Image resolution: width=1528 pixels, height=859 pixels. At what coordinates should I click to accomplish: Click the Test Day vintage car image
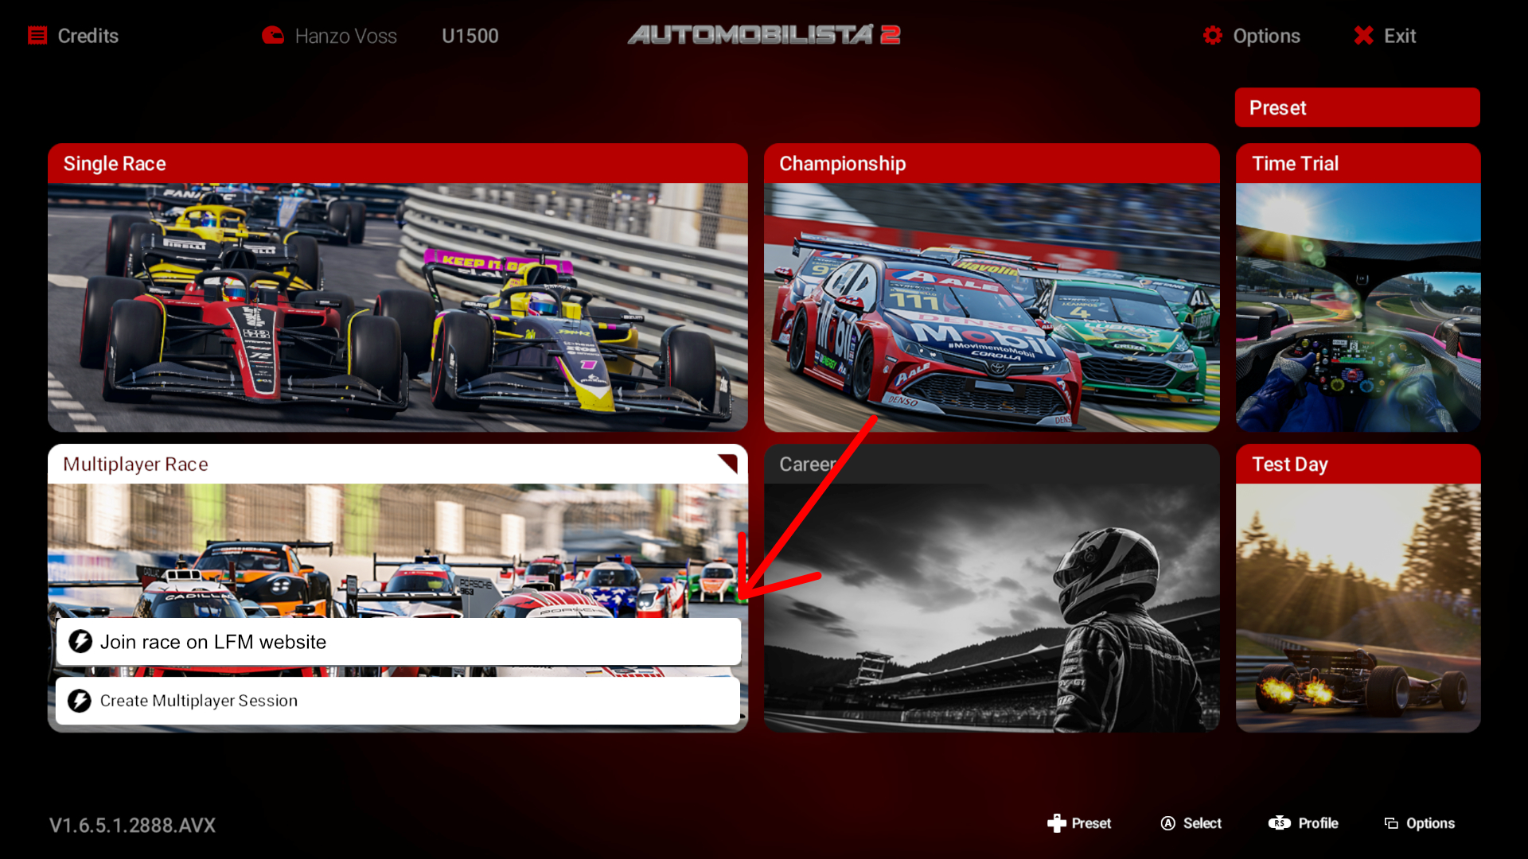[x=1358, y=608]
